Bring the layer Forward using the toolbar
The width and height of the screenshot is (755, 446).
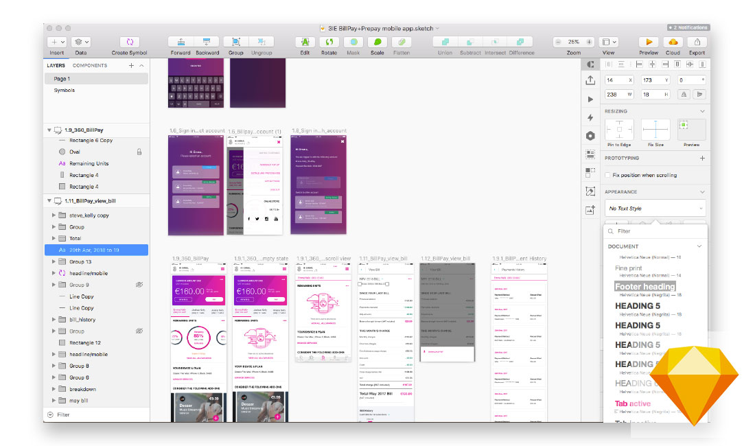[x=181, y=42]
